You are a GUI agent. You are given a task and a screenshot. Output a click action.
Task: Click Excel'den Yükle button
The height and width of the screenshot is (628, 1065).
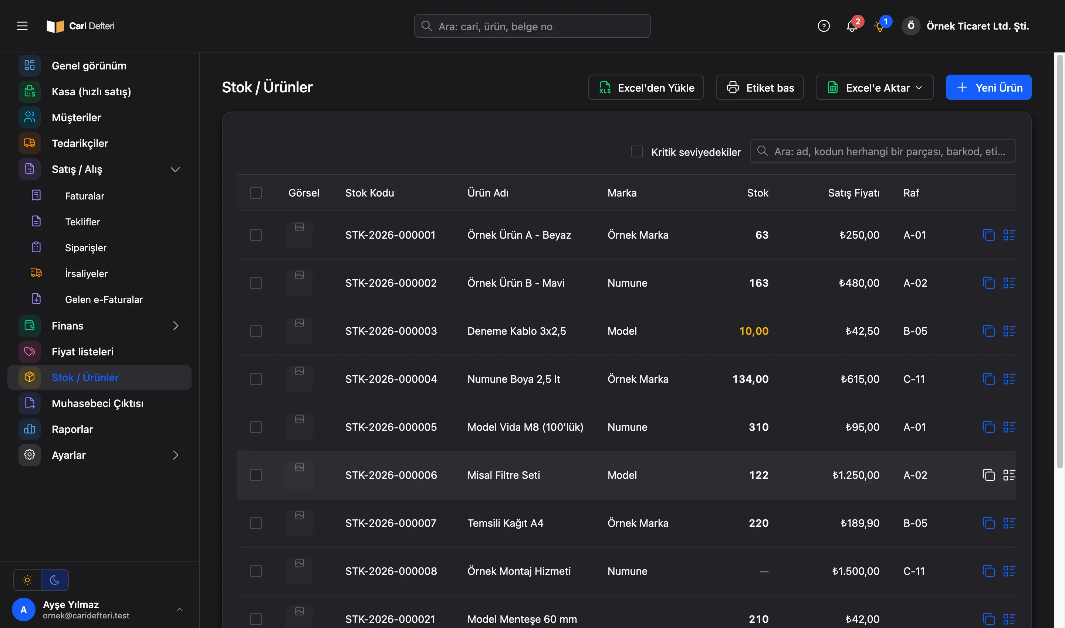point(646,88)
